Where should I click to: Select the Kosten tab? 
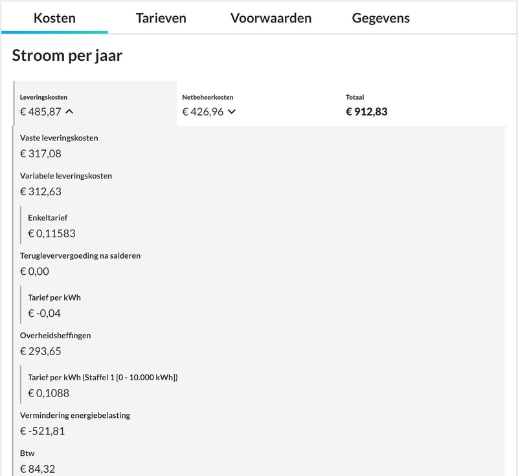tap(54, 17)
